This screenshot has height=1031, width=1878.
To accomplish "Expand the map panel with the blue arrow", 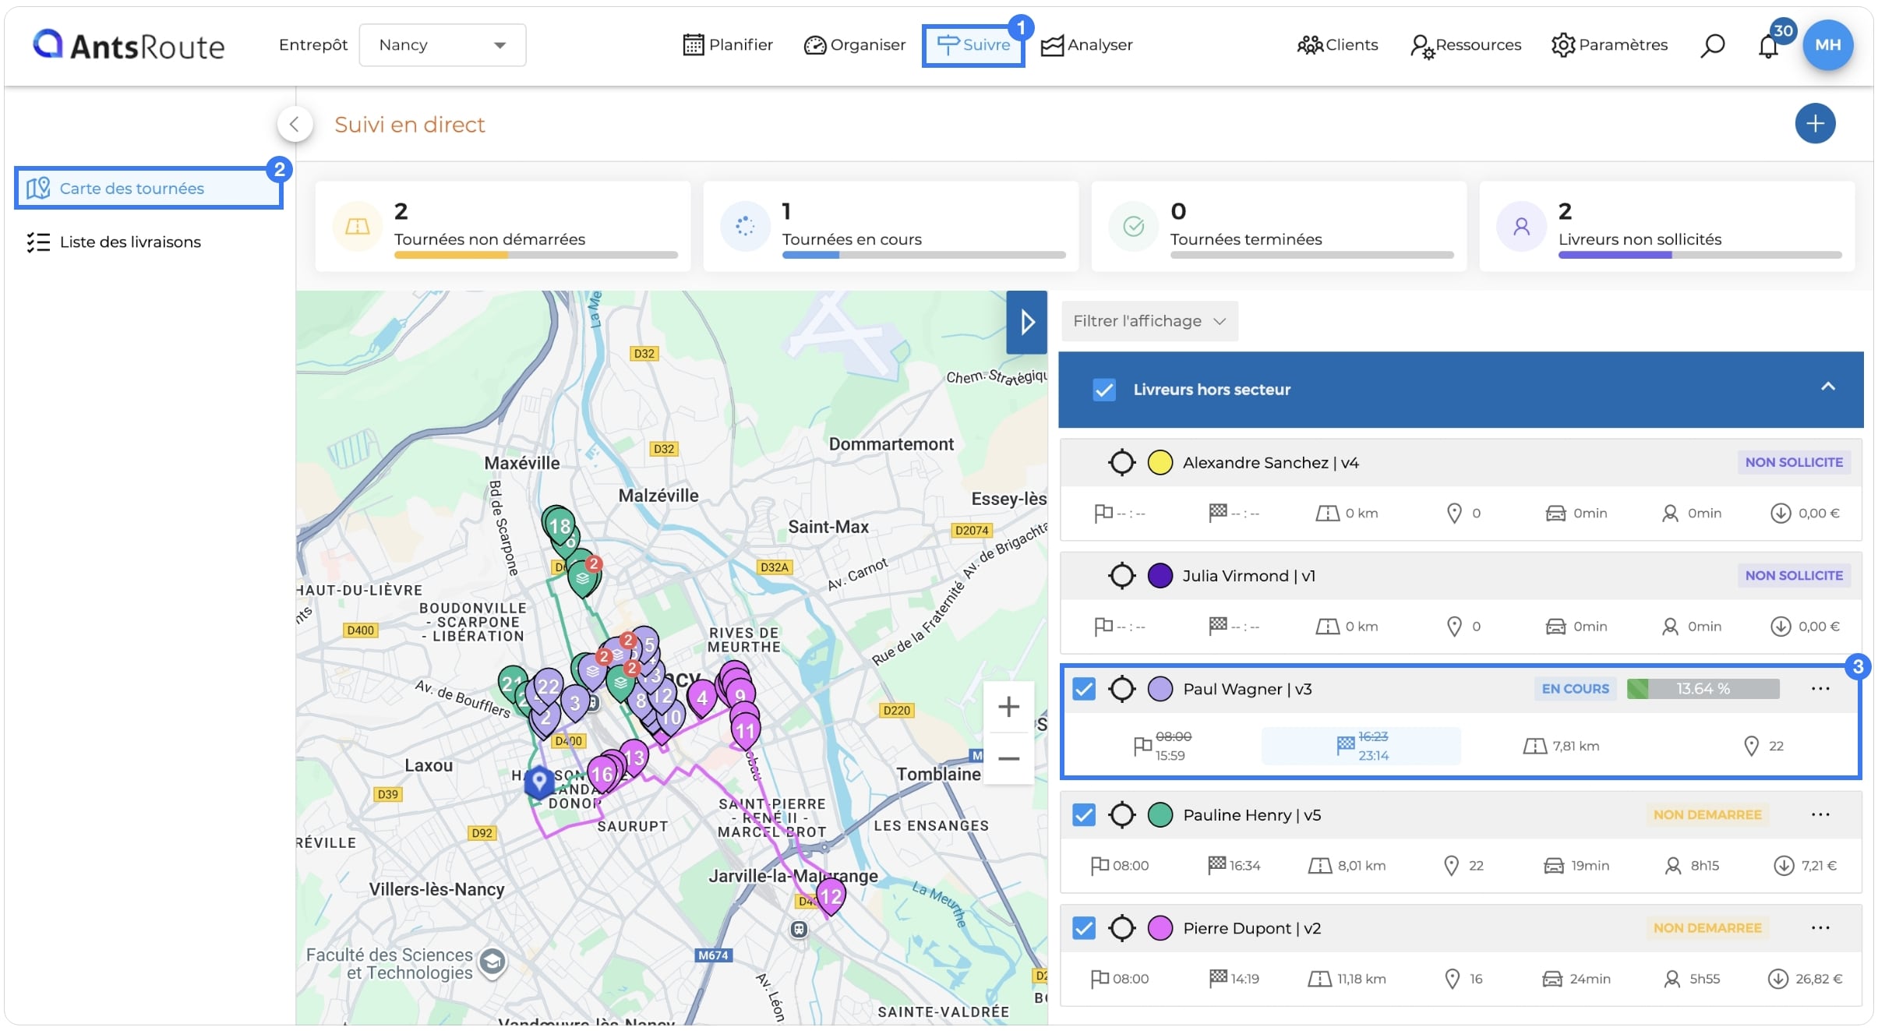I will pyautogui.click(x=1026, y=322).
